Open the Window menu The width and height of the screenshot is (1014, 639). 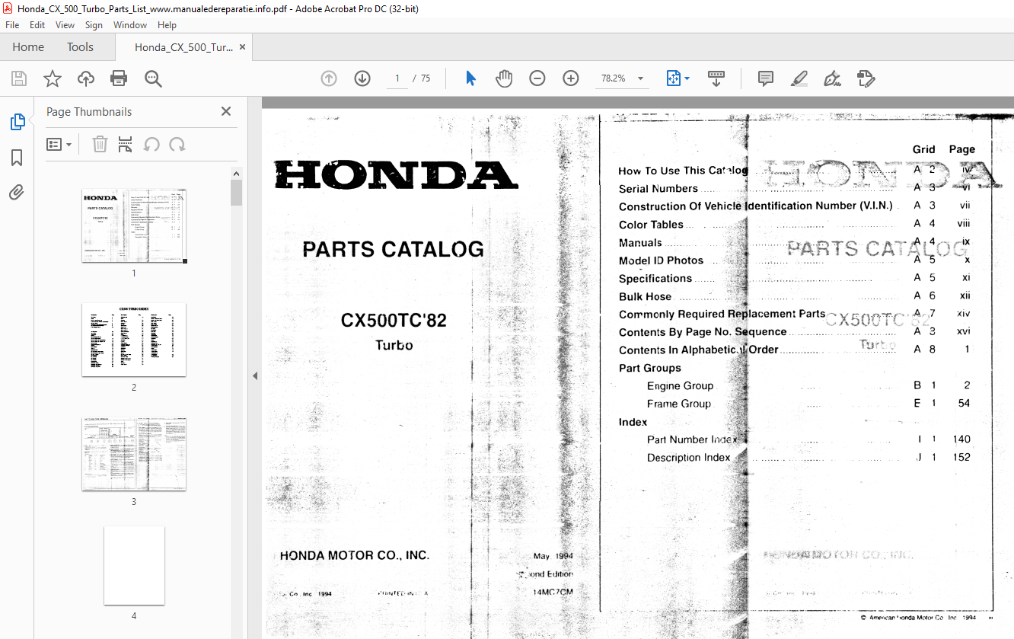coord(130,25)
